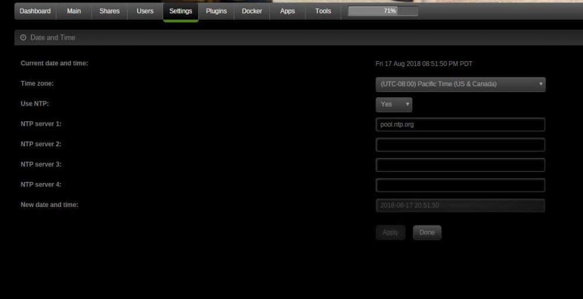This screenshot has width=583, height=299.
Task: Click the 'NTP server 1:' label
Action: (x=41, y=124)
